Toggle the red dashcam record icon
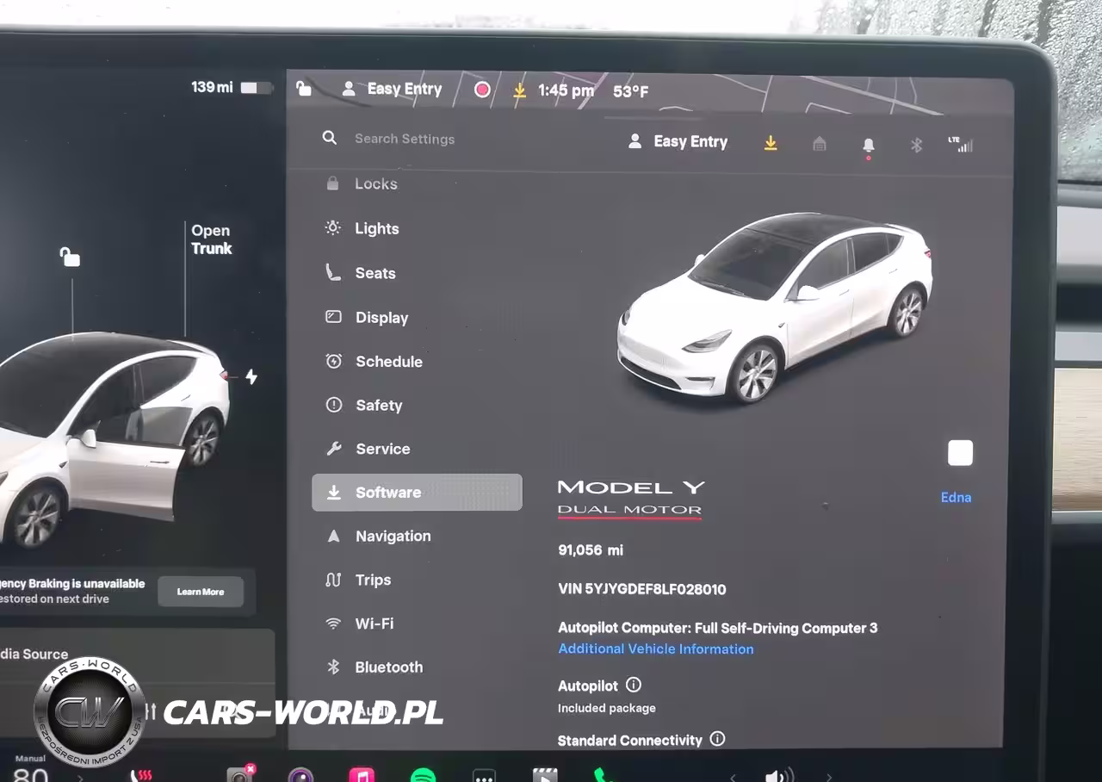 tap(482, 90)
